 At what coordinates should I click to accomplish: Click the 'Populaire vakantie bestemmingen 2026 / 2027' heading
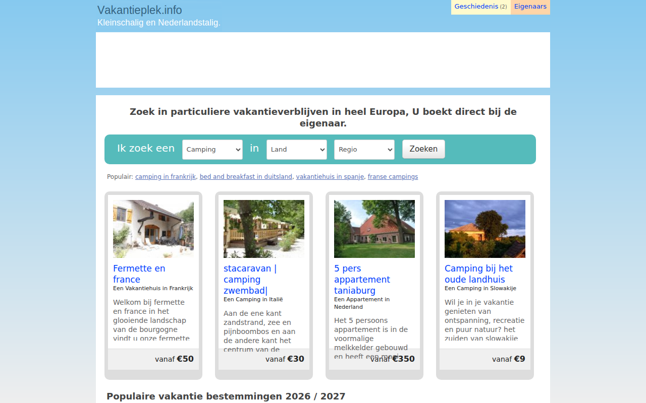[x=226, y=396]
